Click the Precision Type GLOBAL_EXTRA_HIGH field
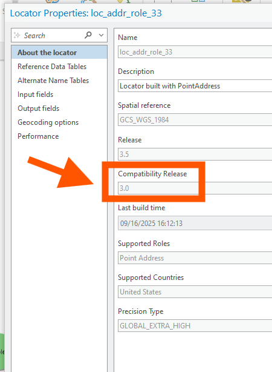Viewport: 272px width, 372px height. click(195, 326)
